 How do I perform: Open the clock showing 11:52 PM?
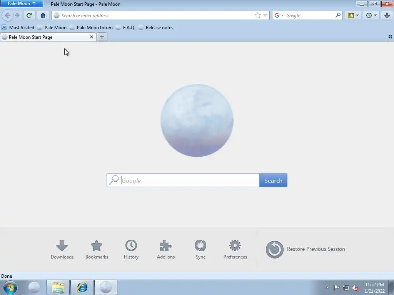tap(374, 288)
